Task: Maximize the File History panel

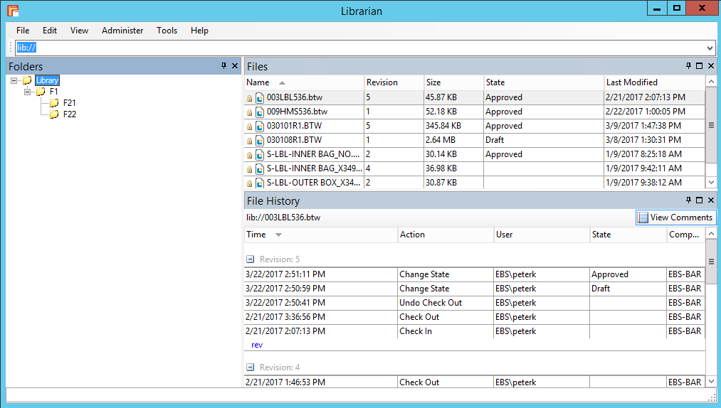Action: coord(700,200)
